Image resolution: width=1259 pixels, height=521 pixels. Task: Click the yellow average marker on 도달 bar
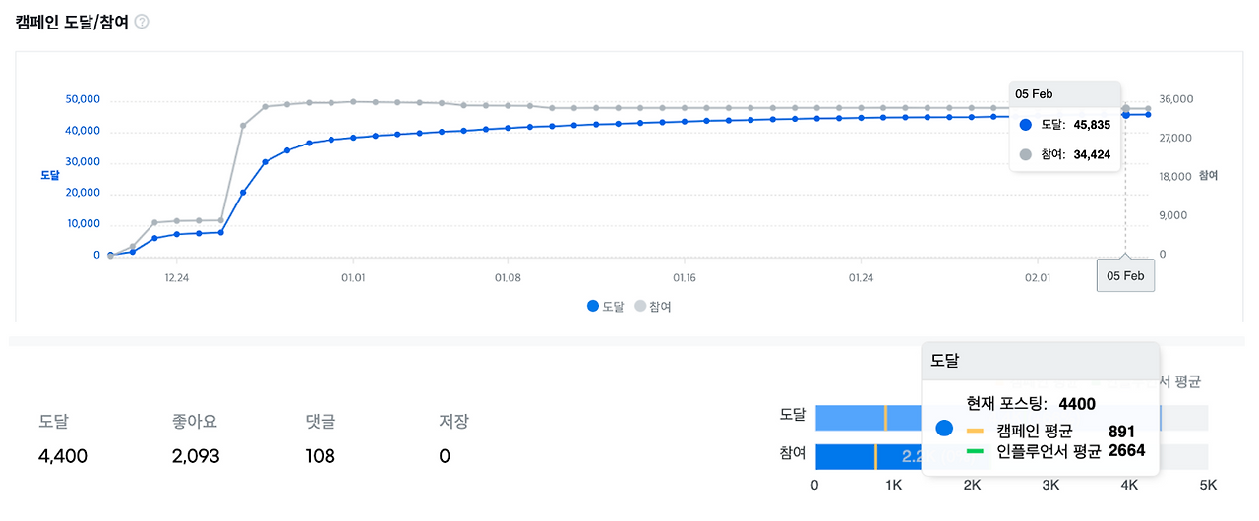[885, 417]
